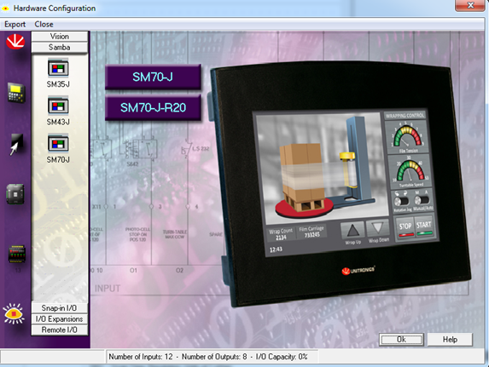
Task: Select the SM70-J-R20 model button
Action: 153,107
